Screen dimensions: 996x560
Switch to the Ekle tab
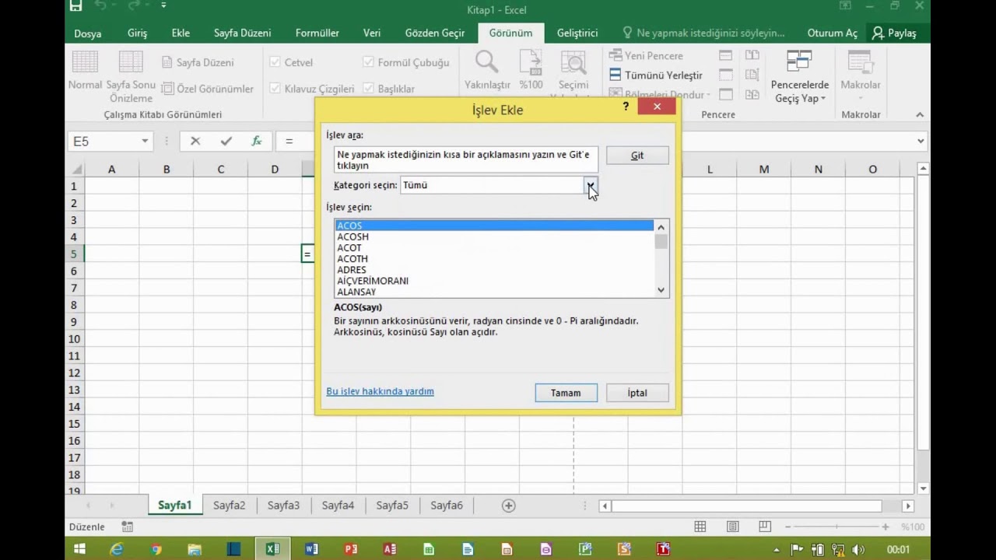coord(181,33)
